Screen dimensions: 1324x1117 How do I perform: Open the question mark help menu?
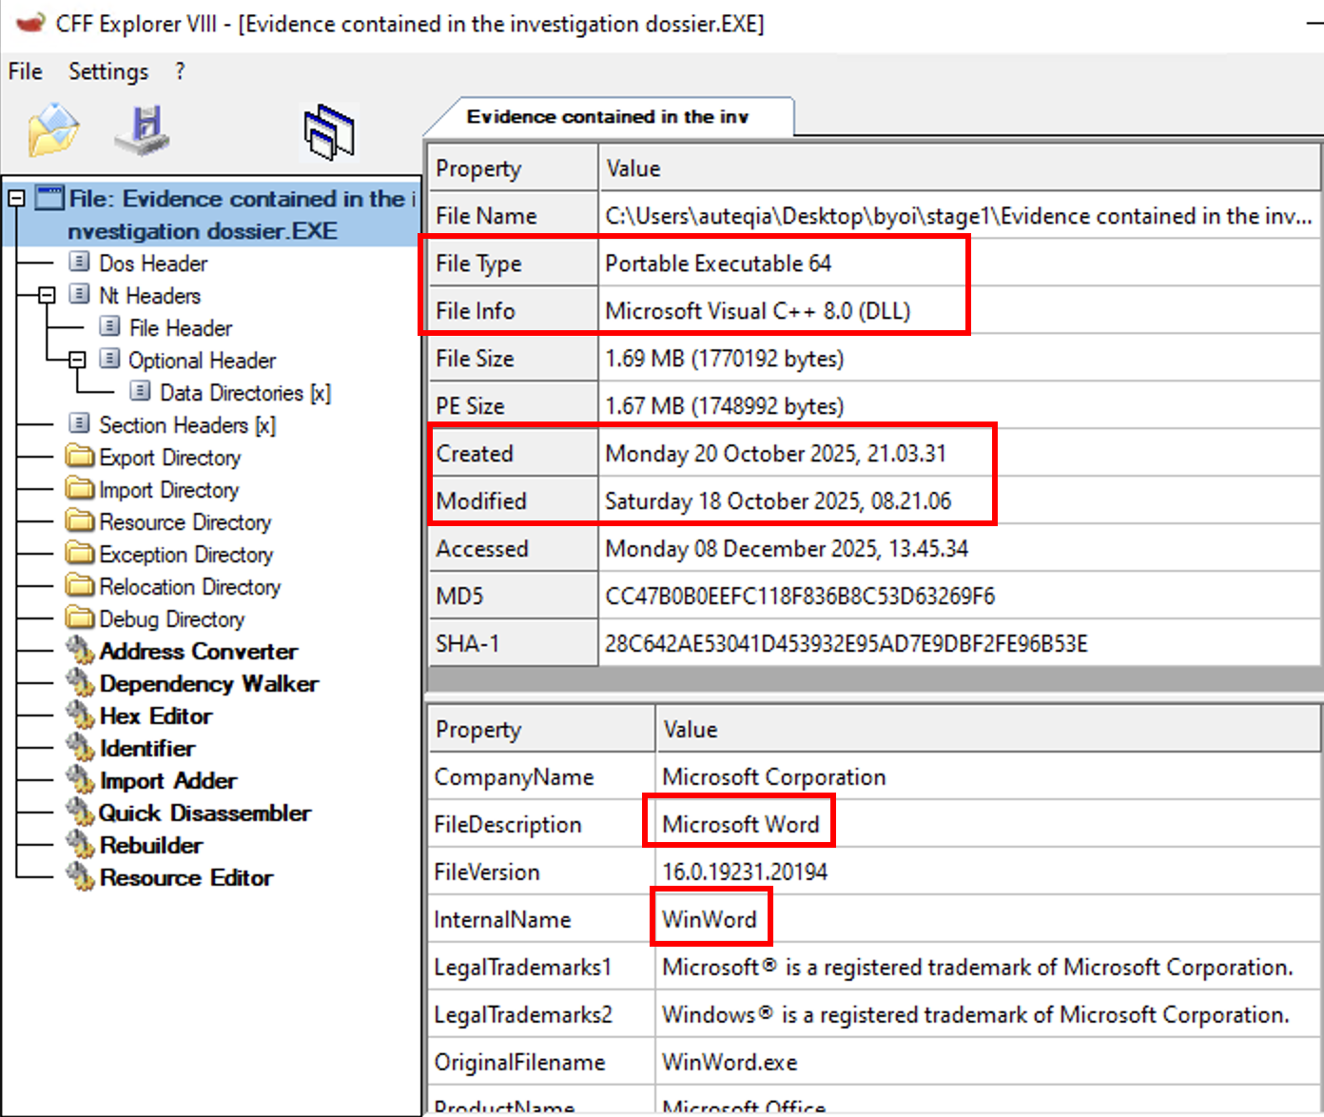[180, 71]
